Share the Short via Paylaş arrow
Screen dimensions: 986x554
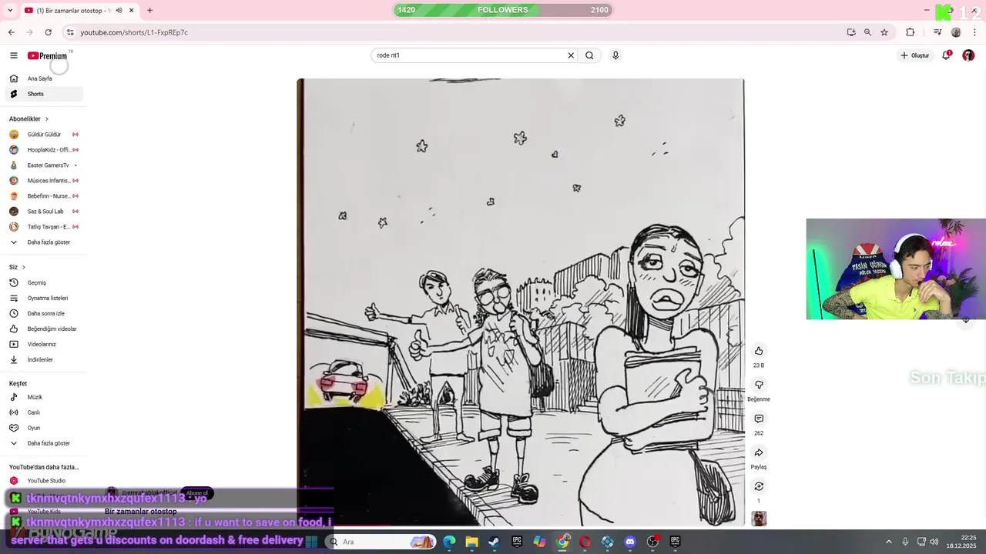[759, 452]
